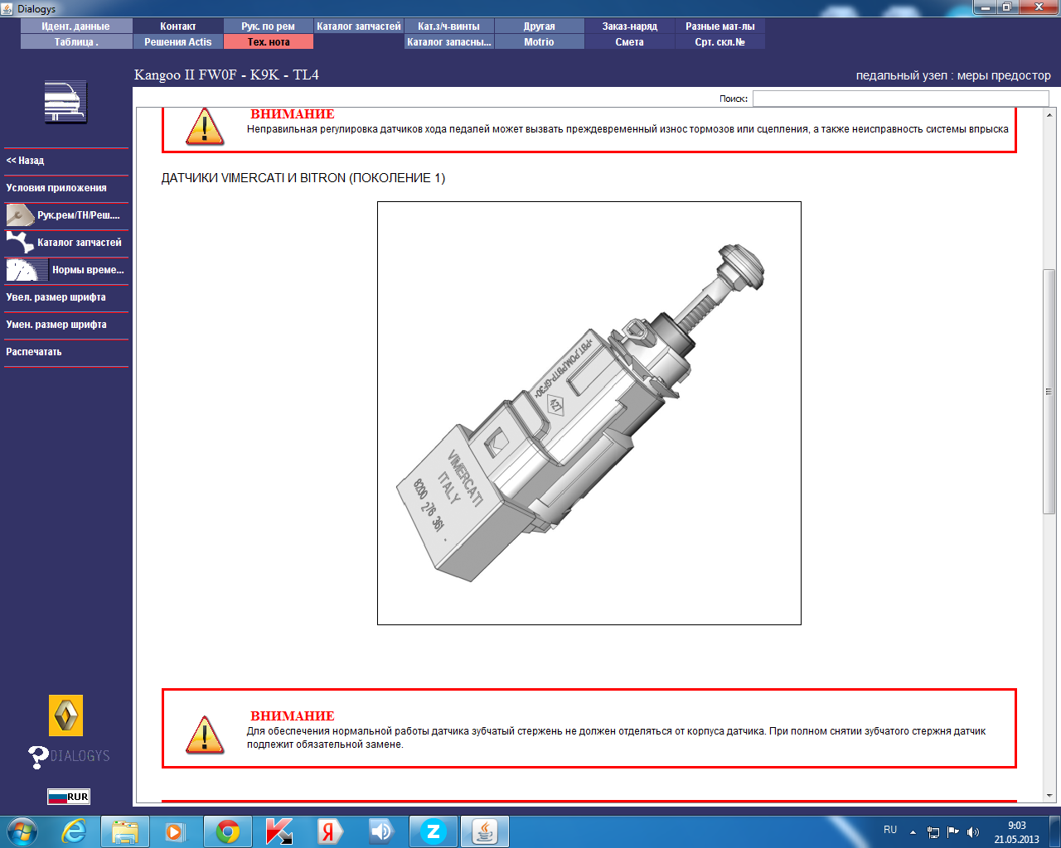Click the Kangoo II FW0F - K9K - TL4 title

[x=226, y=75]
